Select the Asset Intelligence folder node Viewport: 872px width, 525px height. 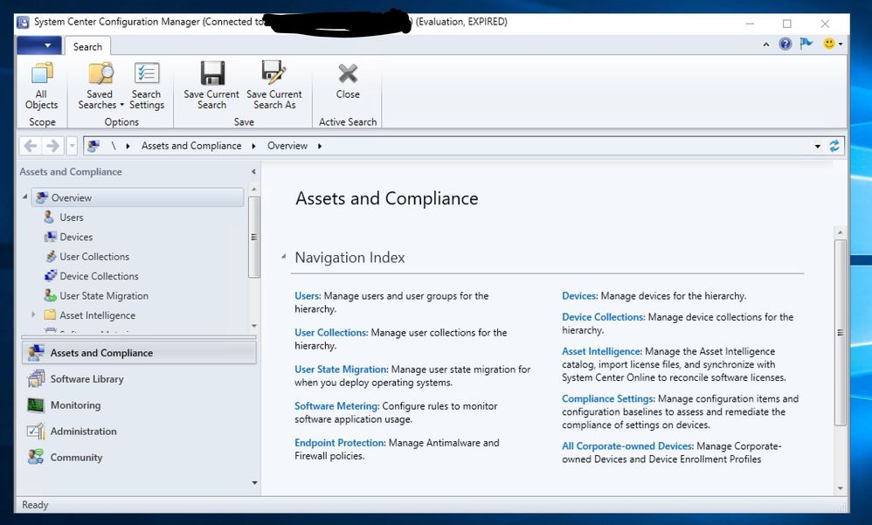pyautogui.click(x=97, y=315)
